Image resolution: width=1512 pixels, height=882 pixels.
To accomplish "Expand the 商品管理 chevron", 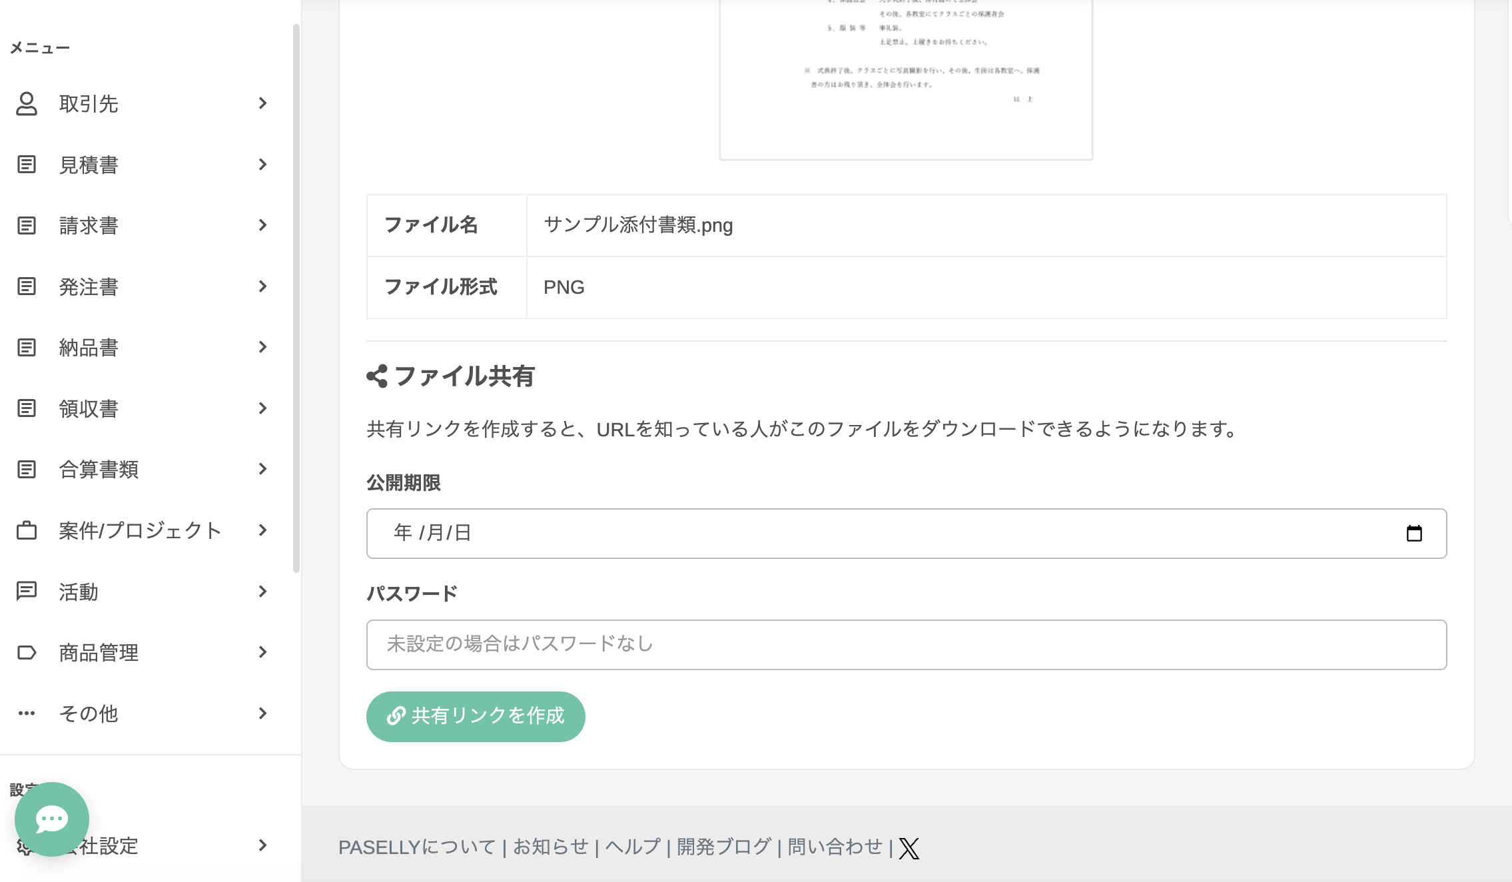I will pyautogui.click(x=263, y=652).
